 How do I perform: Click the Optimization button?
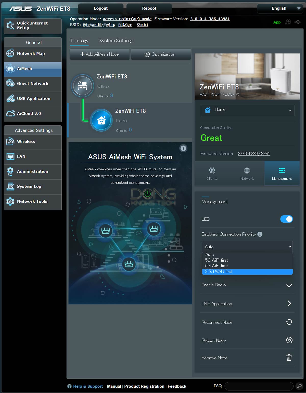161,54
